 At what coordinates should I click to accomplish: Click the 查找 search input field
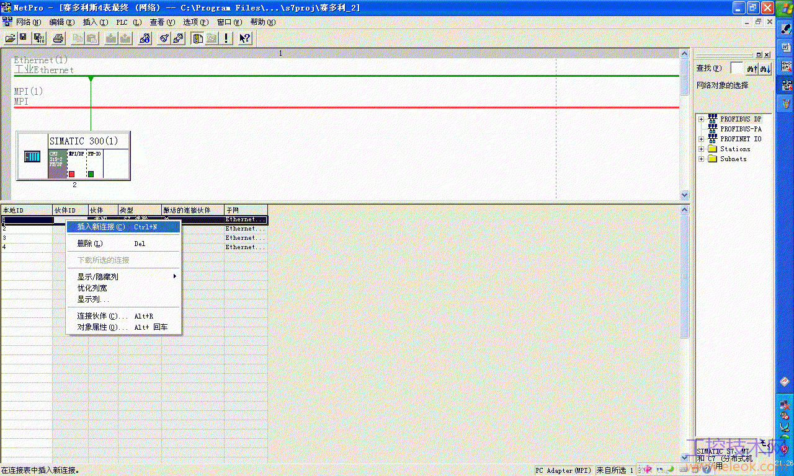[736, 68]
